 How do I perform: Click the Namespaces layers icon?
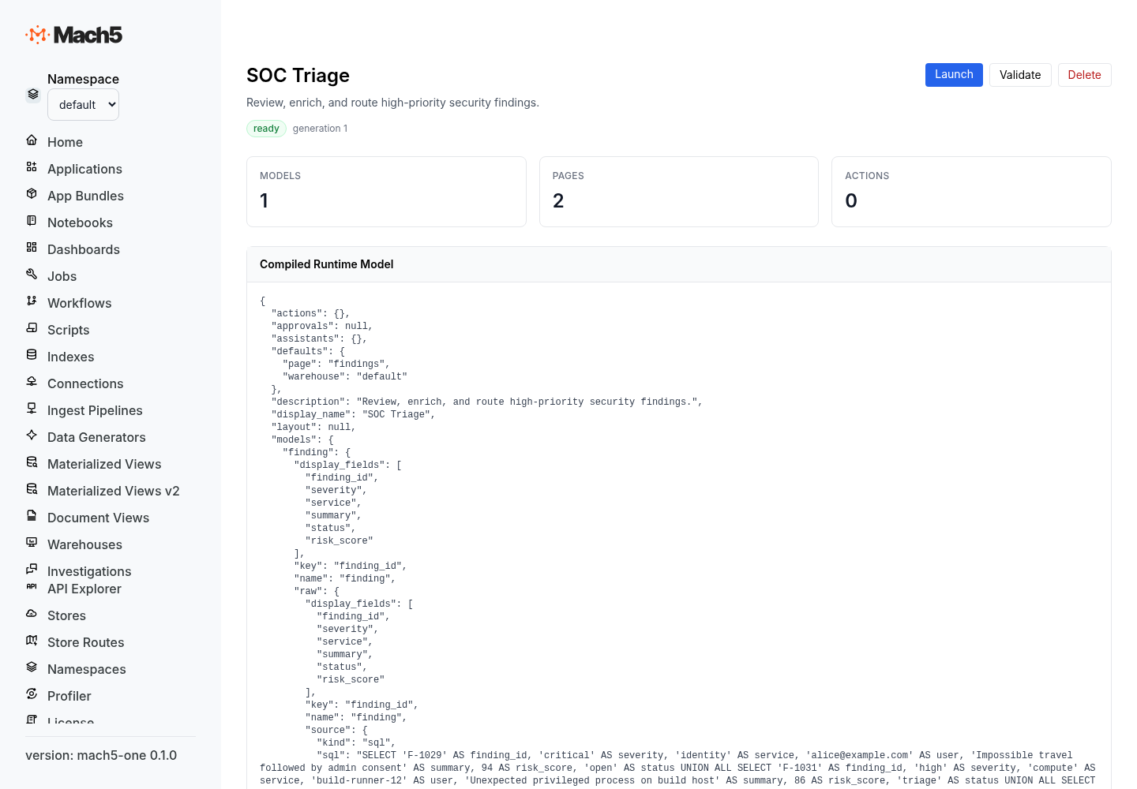pos(32,667)
